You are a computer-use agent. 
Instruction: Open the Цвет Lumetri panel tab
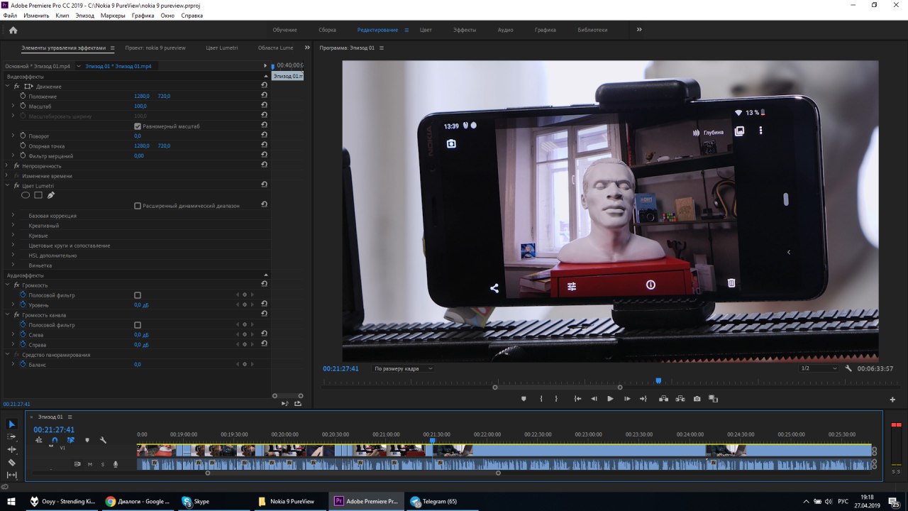(x=222, y=48)
